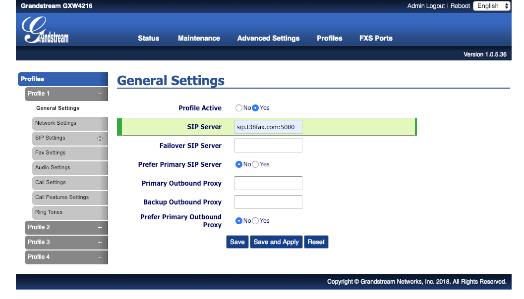Click the Reset button
The image size is (524, 299).
pos(316,242)
